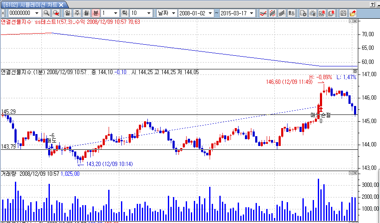Image resolution: width=380 pixels, height=223 pixels.
Task: Click the 거래량 volume pane title
Action: click(x=9, y=174)
